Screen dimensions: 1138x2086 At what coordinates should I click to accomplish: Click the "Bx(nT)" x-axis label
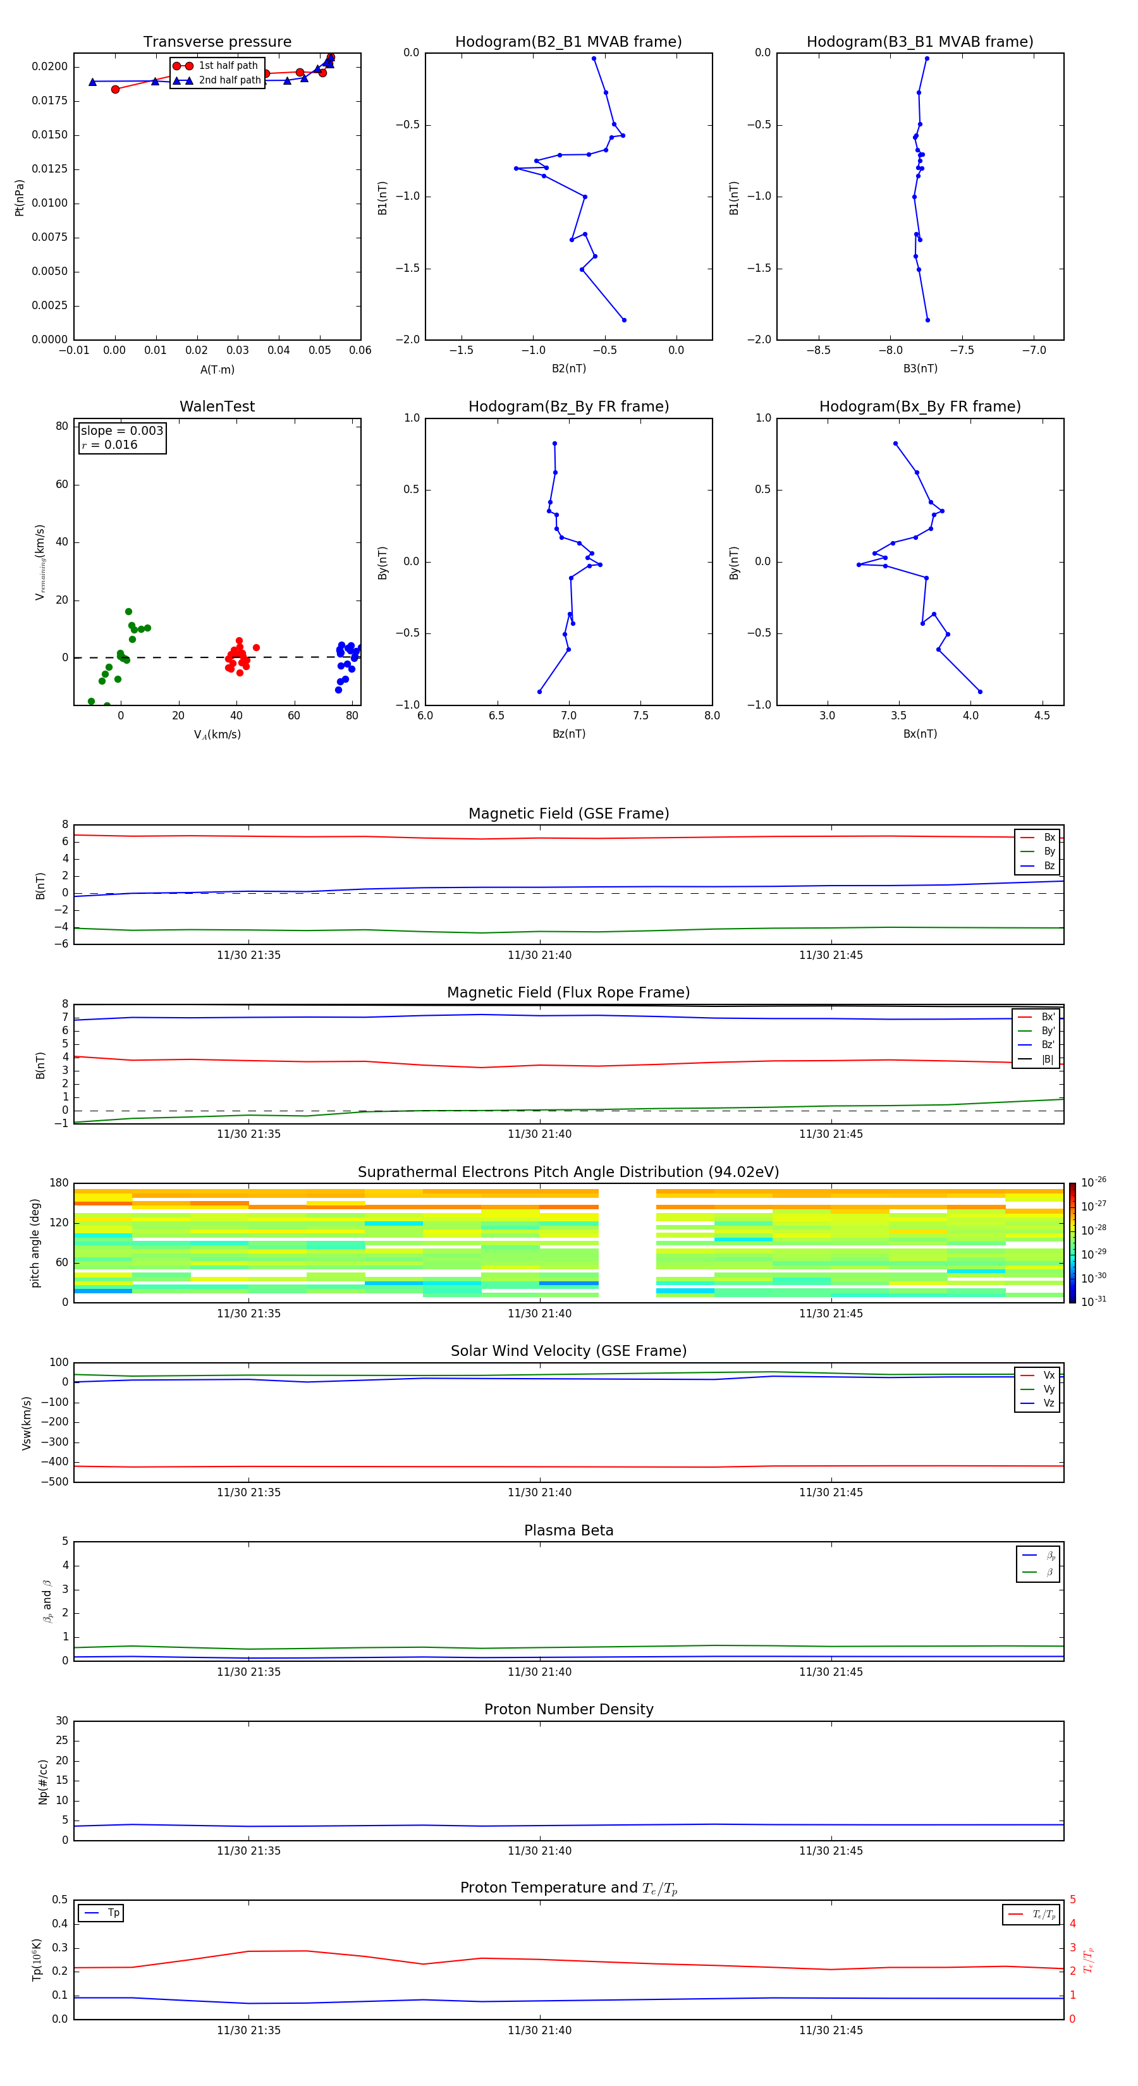pos(920,734)
